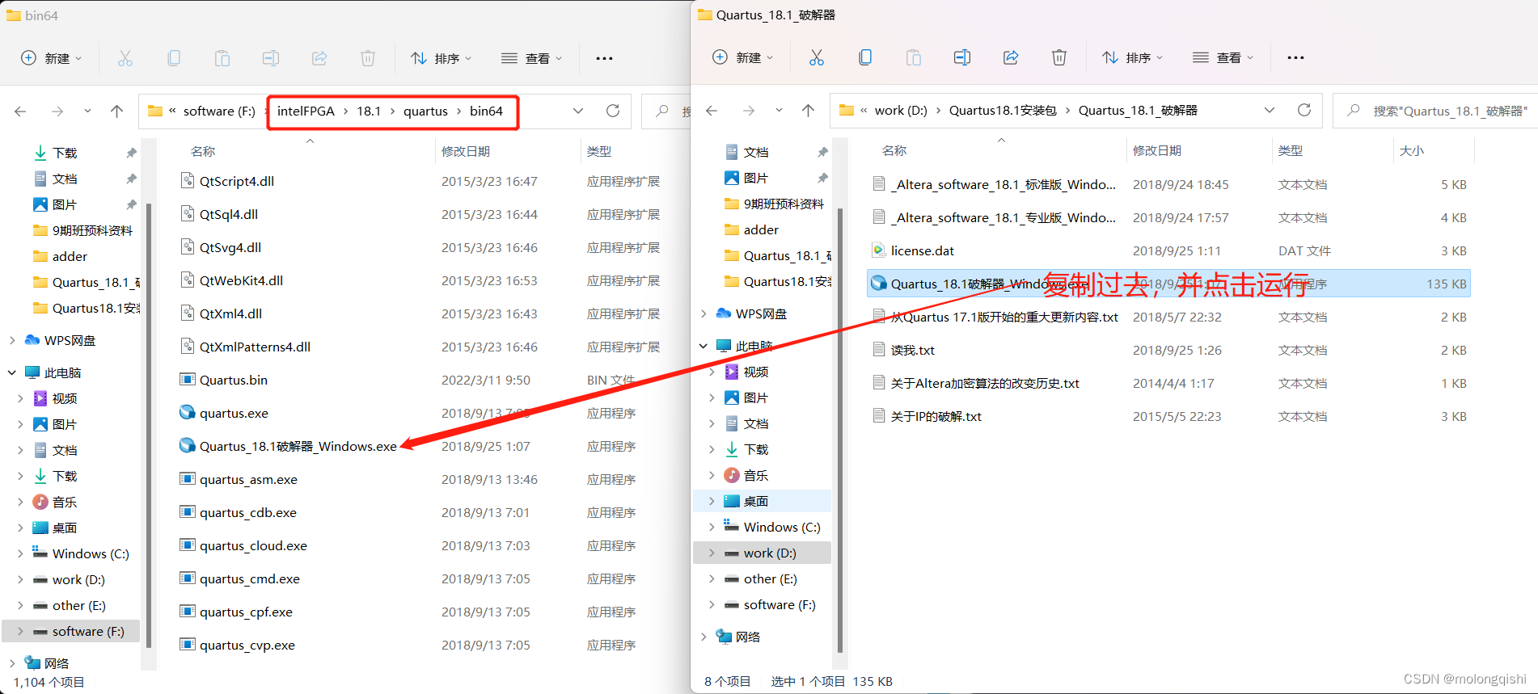
Task: Click Rename icon in bin64 window toolbar
Action: [270, 58]
